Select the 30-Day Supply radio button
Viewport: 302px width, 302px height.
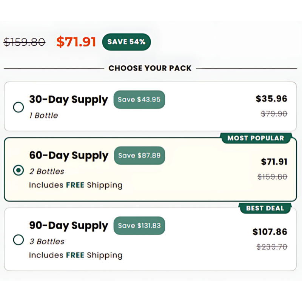tap(18, 107)
